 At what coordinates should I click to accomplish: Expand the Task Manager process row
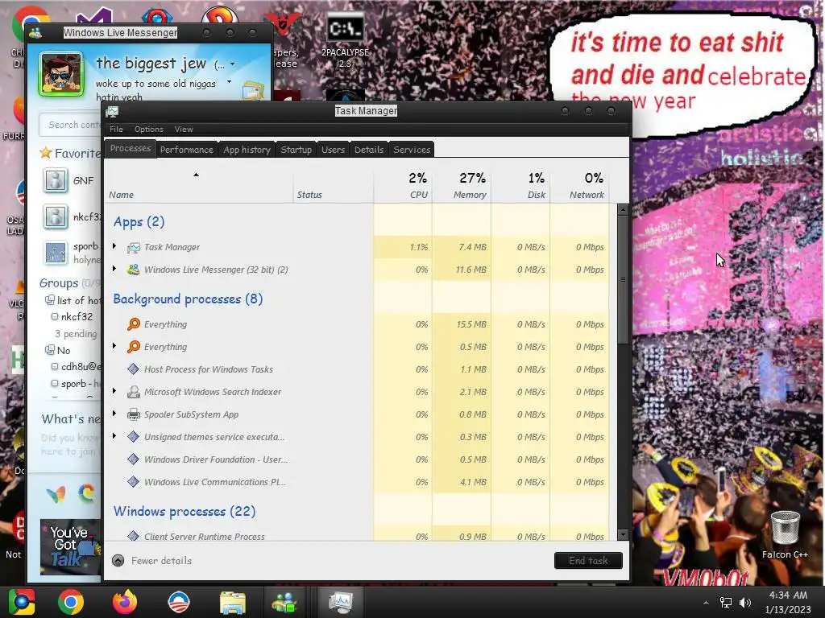tap(114, 246)
